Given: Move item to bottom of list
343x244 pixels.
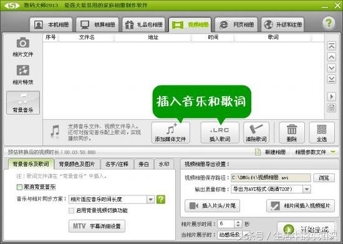Looking at the screenshot, I should point(331,79).
